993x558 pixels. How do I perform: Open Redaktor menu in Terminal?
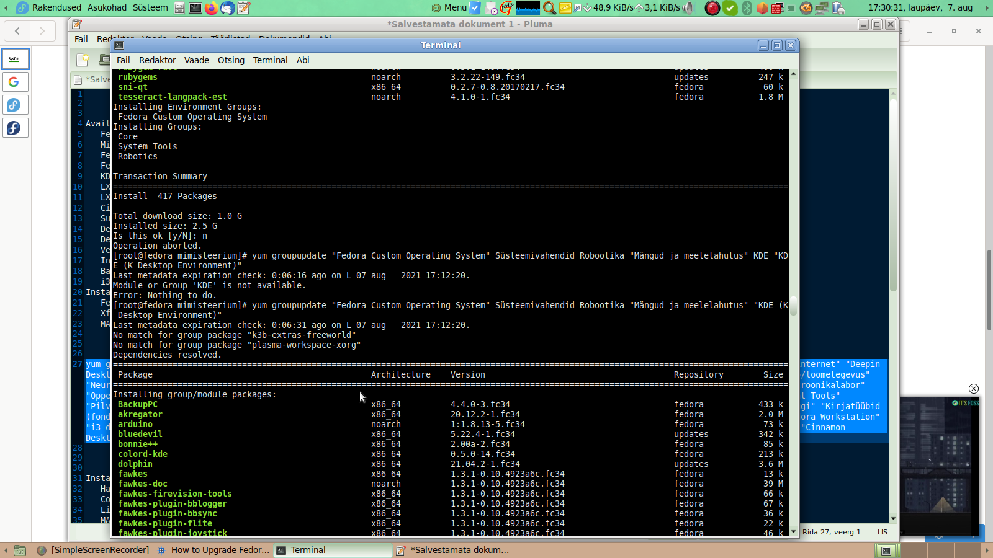tap(158, 60)
